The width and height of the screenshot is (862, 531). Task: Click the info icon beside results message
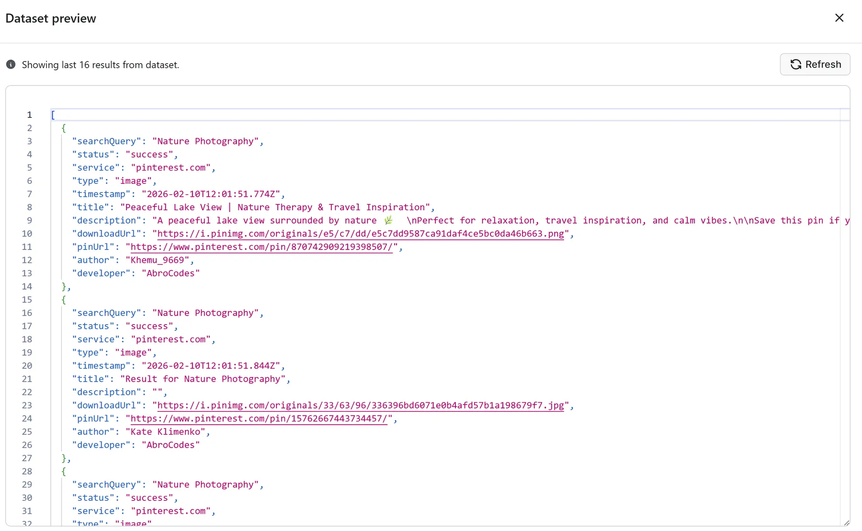(11, 65)
